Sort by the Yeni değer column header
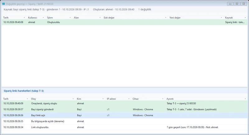This screenshot has height=135, width=249. click(x=175, y=18)
